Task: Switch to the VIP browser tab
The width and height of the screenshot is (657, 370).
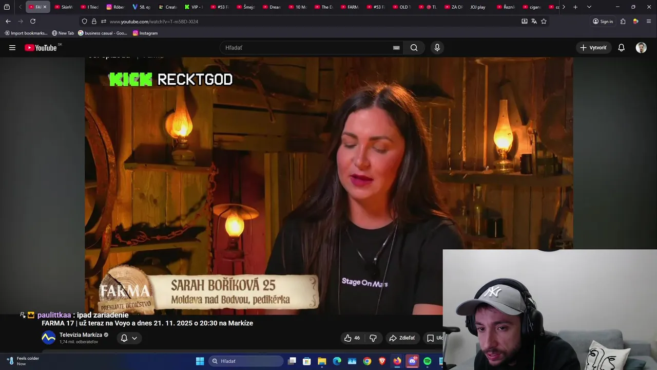Action: pos(194,7)
